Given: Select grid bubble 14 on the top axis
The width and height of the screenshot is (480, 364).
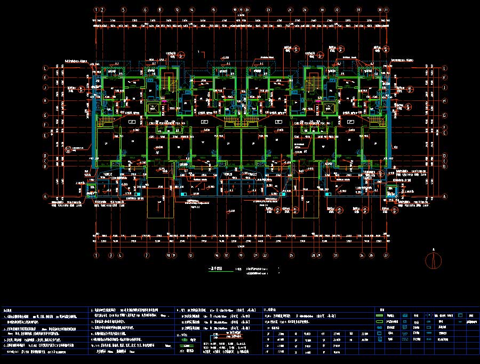Looking at the screenshot, I should 192,10.
